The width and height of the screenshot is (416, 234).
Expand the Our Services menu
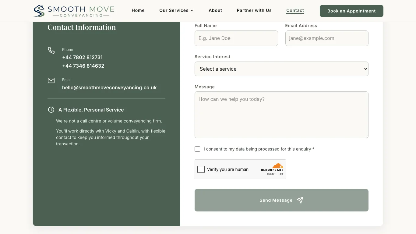(x=176, y=10)
